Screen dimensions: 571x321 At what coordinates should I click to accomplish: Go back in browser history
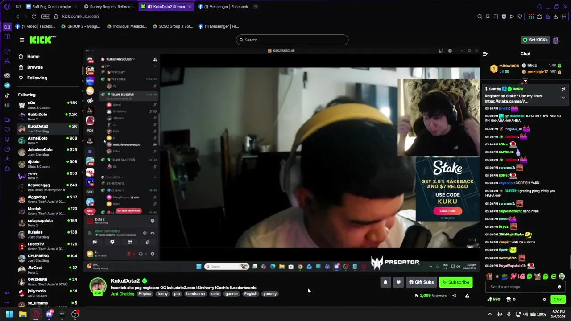tap(18, 16)
